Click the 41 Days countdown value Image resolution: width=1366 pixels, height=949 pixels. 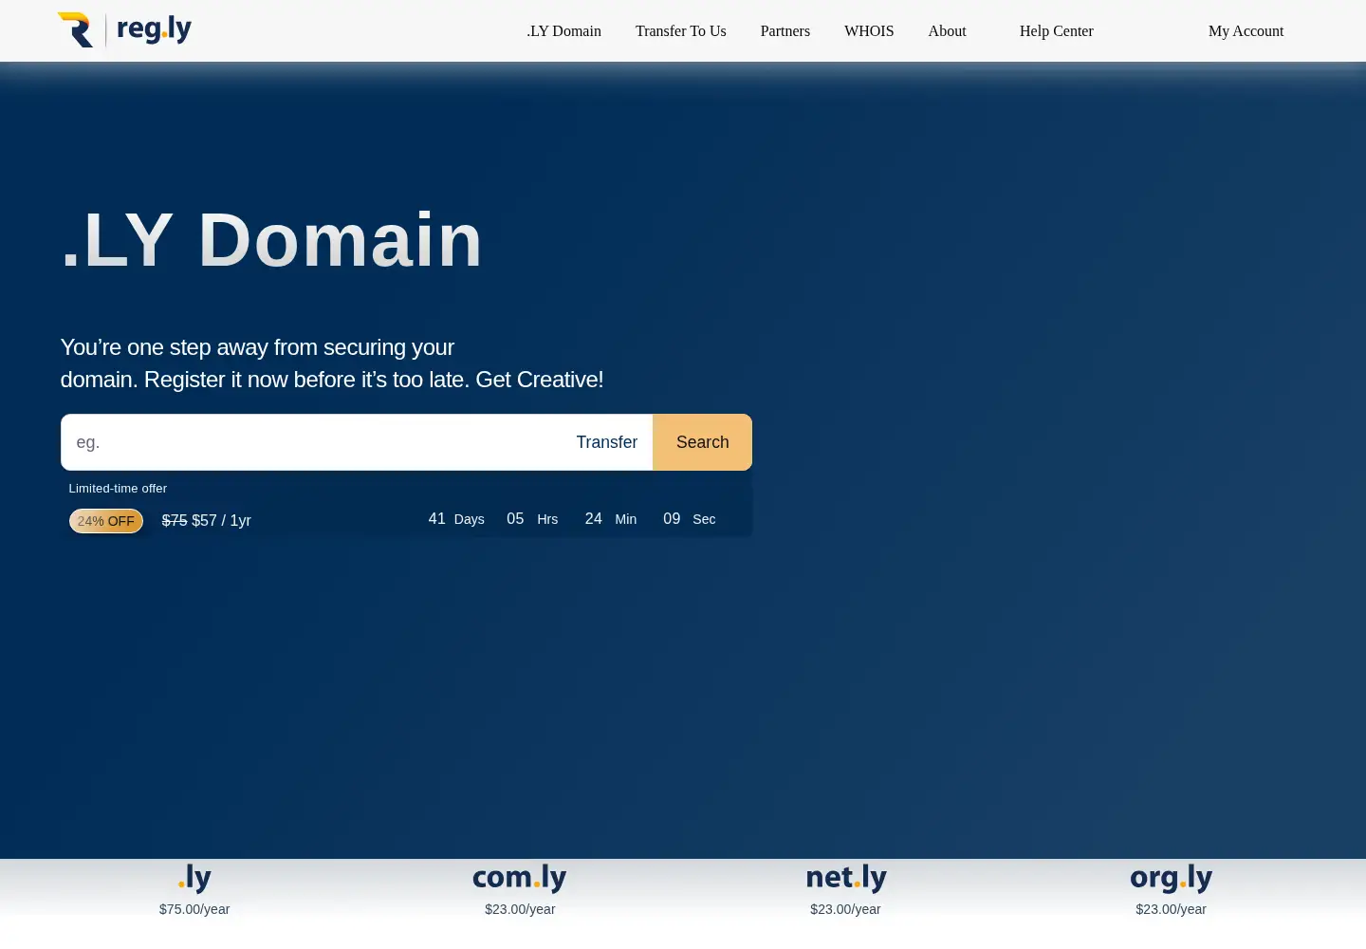456,519
